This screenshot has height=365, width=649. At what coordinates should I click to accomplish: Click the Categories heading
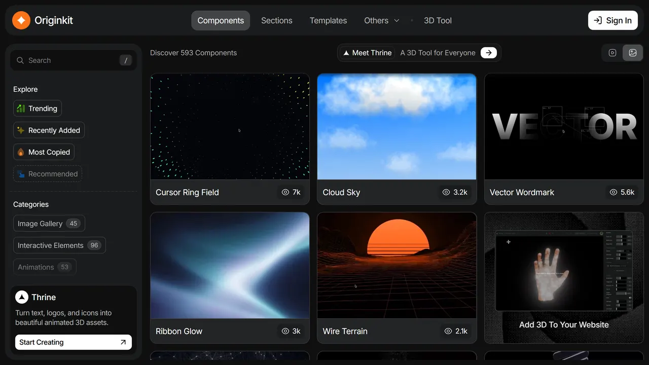(31, 204)
